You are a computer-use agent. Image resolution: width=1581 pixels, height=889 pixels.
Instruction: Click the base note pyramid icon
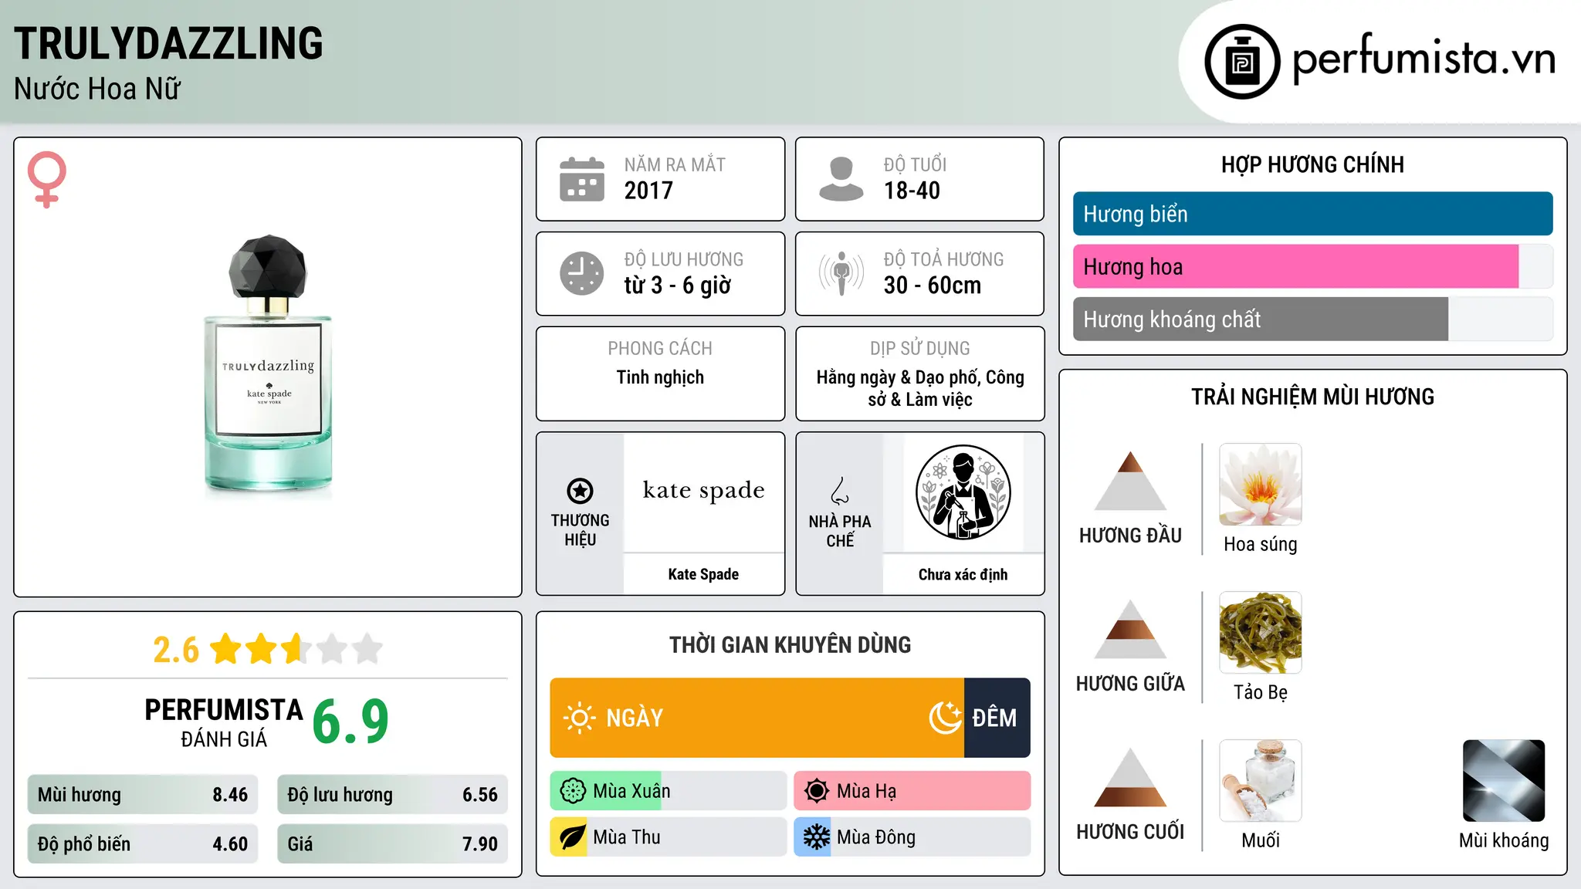pyautogui.click(x=1130, y=777)
